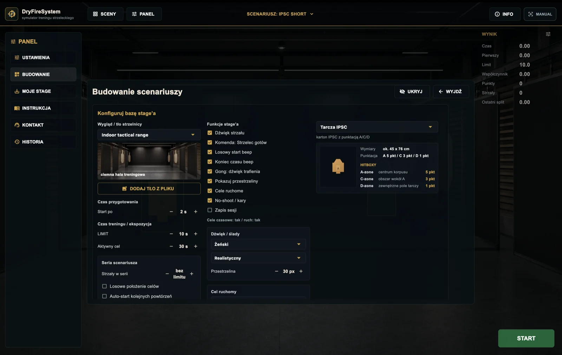This screenshot has height=355, width=562.
Task: Select HISTORIA in side panel
Action: click(43, 142)
